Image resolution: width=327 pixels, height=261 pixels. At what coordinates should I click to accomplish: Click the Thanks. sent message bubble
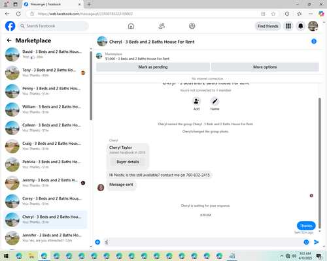[x=306, y=226]
